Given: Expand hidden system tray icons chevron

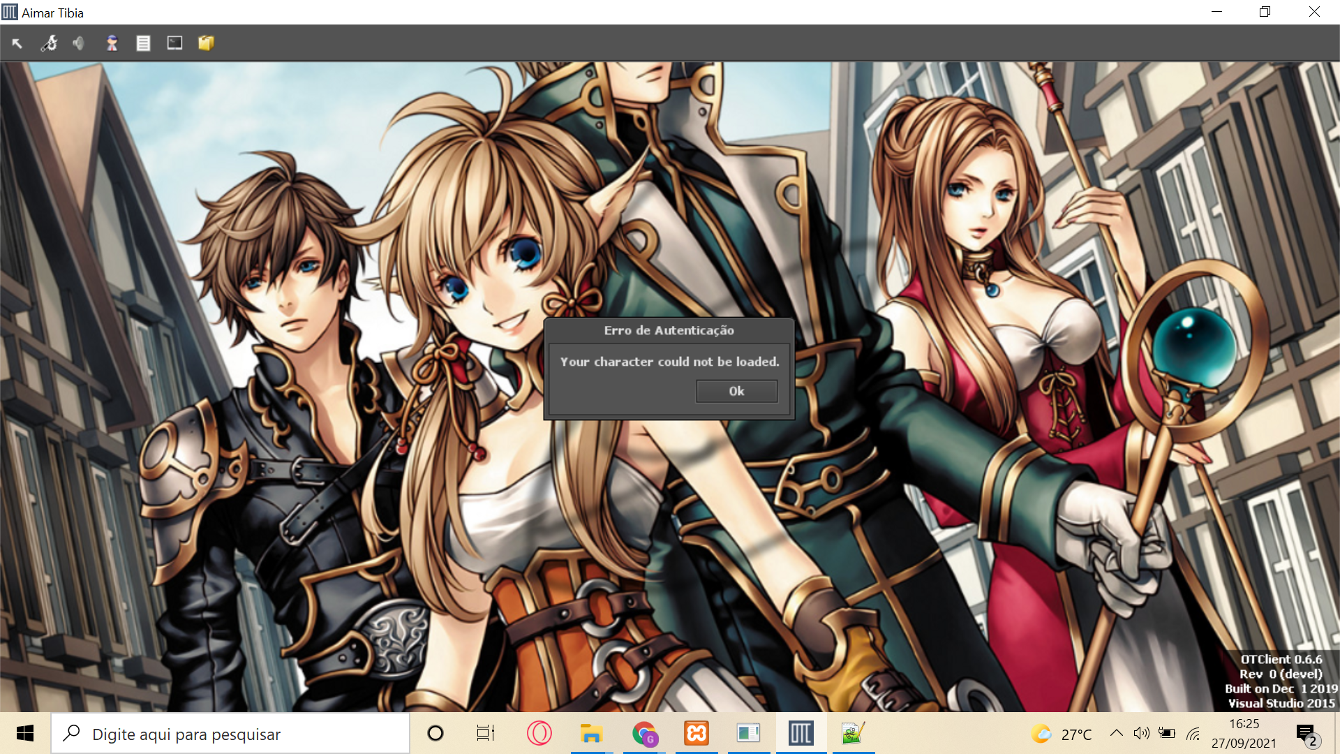Looking at the screenshot, I should coord(1116,733).
